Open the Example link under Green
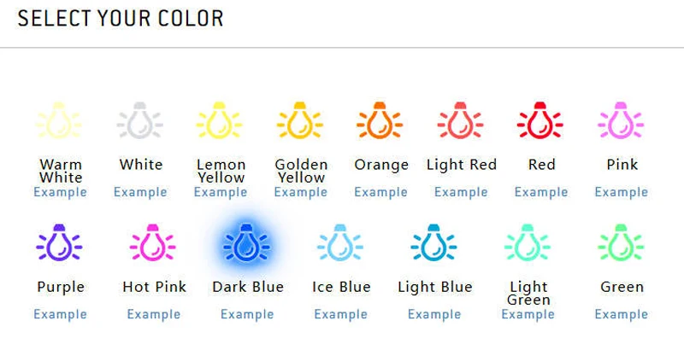The height and width of the screenshot is (338, 684). [x=622, y=314]
